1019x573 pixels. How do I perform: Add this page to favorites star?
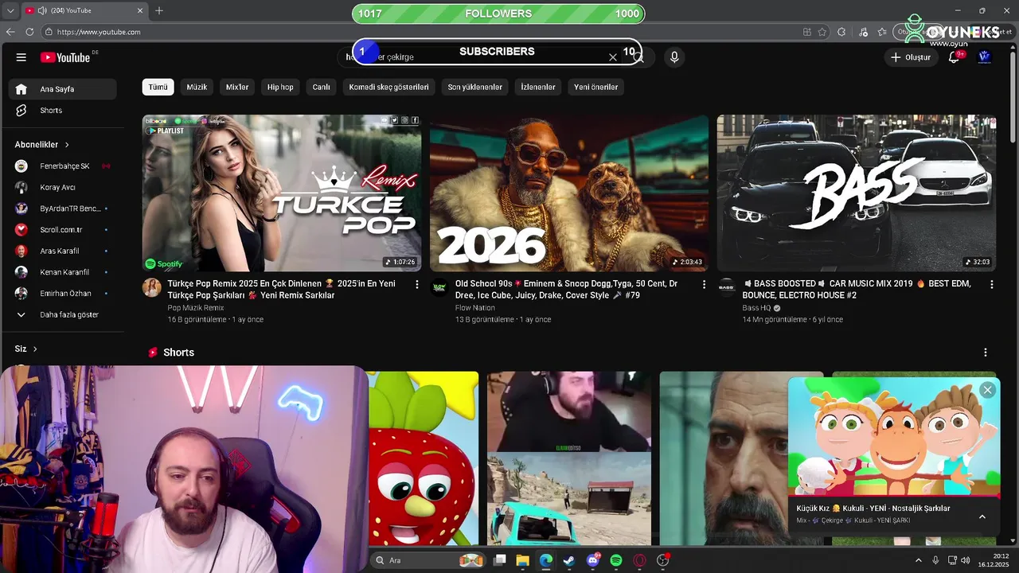click(x=822, y=32)
